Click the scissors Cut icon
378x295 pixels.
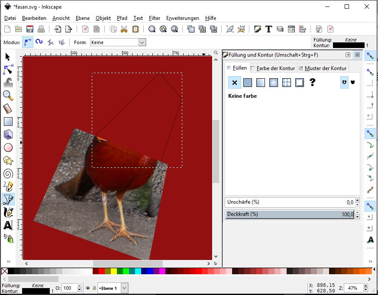(x=124, y=29)
